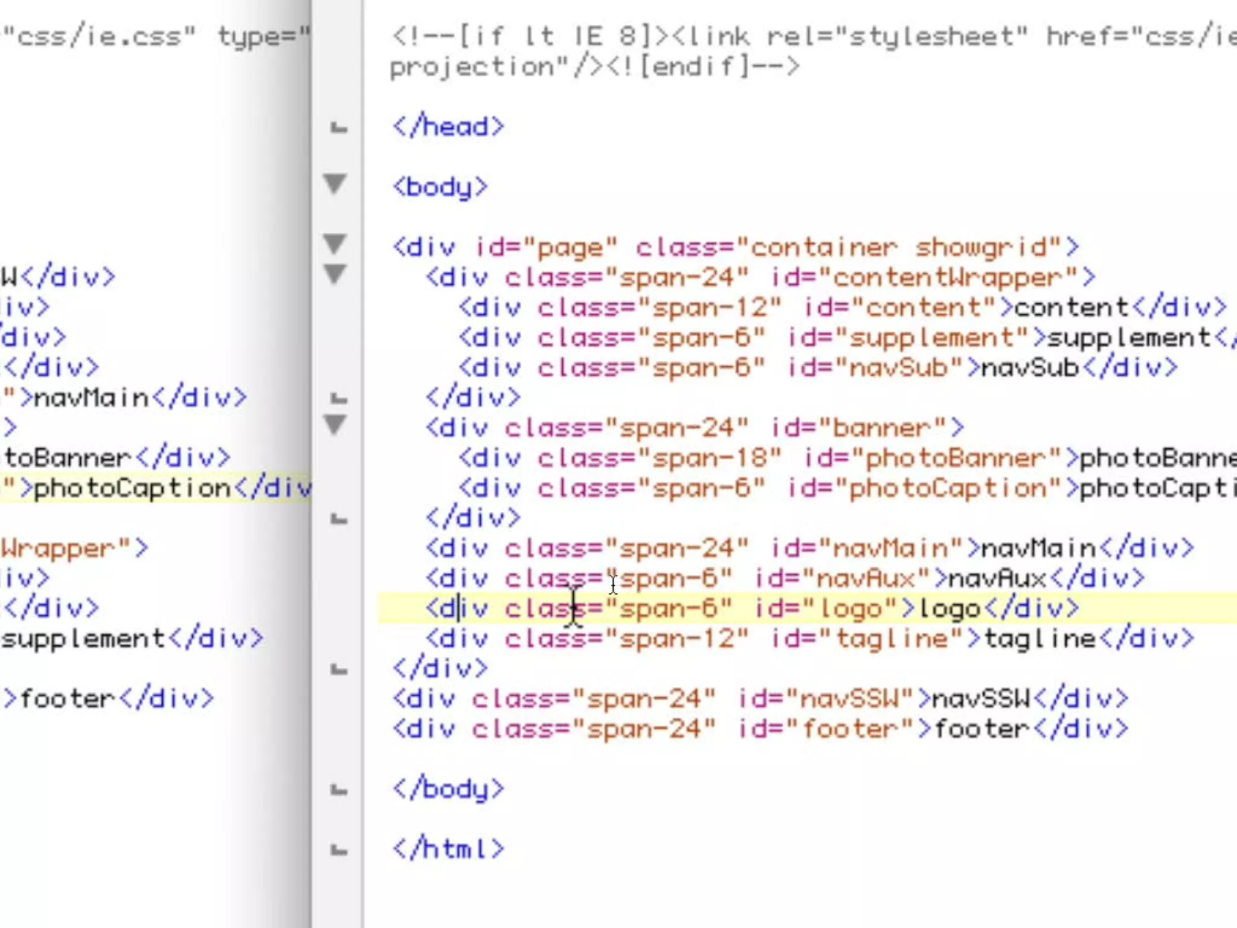Screen dimensions: 1237x928
Task: Click fold end marker beside </head>
Action: point(339,127)
